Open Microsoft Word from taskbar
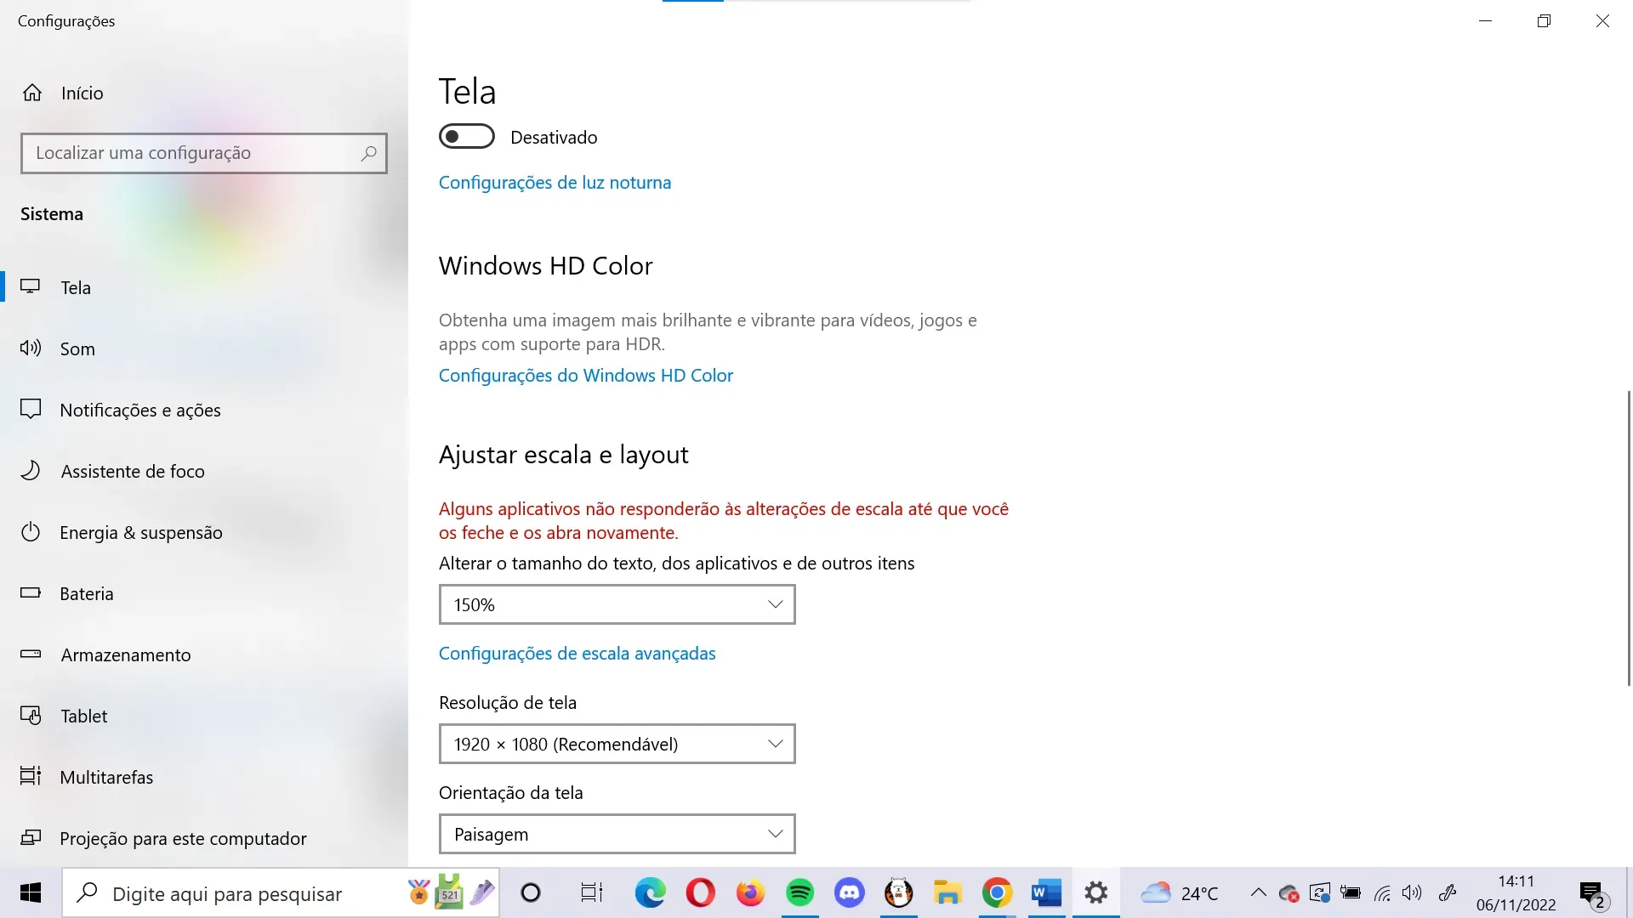1633x918 pixels. 1046,893
